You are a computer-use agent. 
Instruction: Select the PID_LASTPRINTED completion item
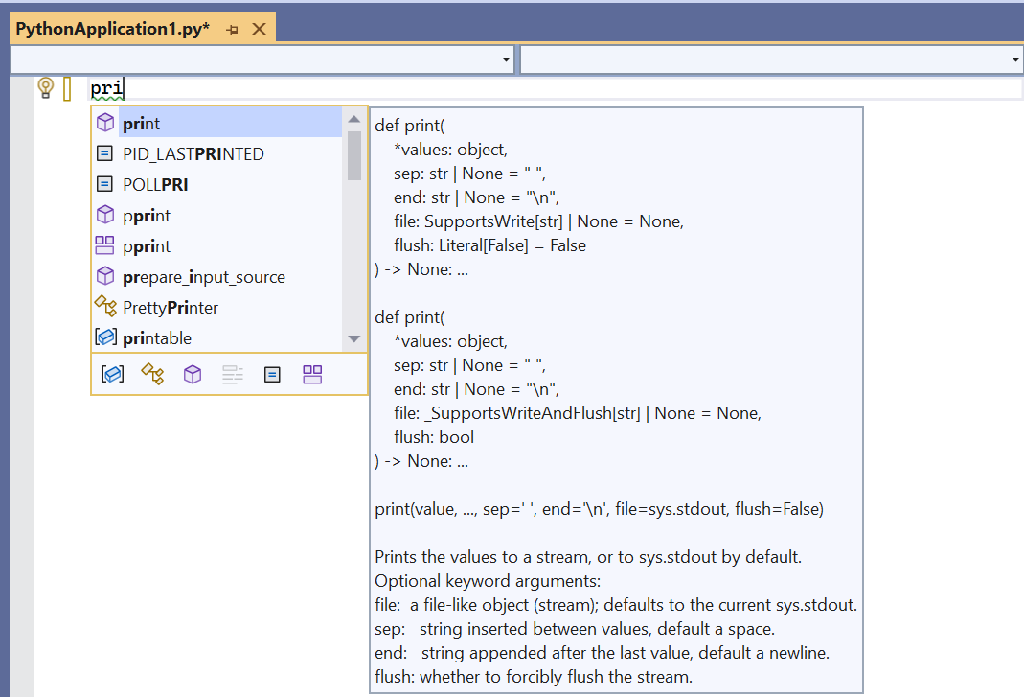[x=216, y=153]
